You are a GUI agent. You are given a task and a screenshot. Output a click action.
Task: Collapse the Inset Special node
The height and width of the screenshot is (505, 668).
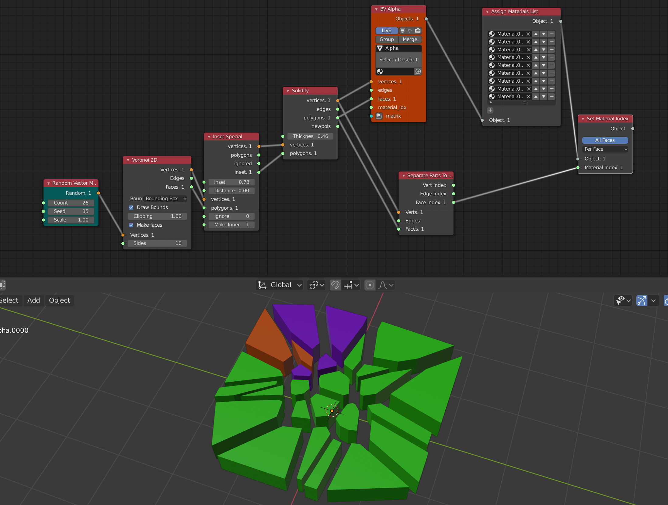coord(209,137)
